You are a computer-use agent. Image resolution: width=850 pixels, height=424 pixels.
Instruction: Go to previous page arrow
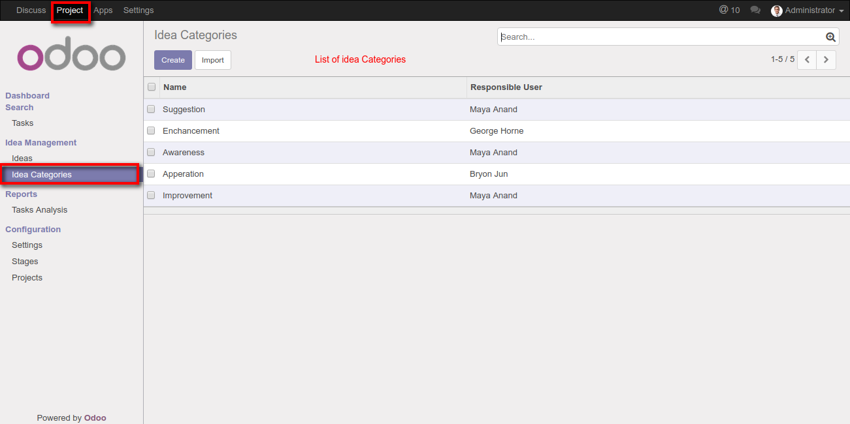808,59
